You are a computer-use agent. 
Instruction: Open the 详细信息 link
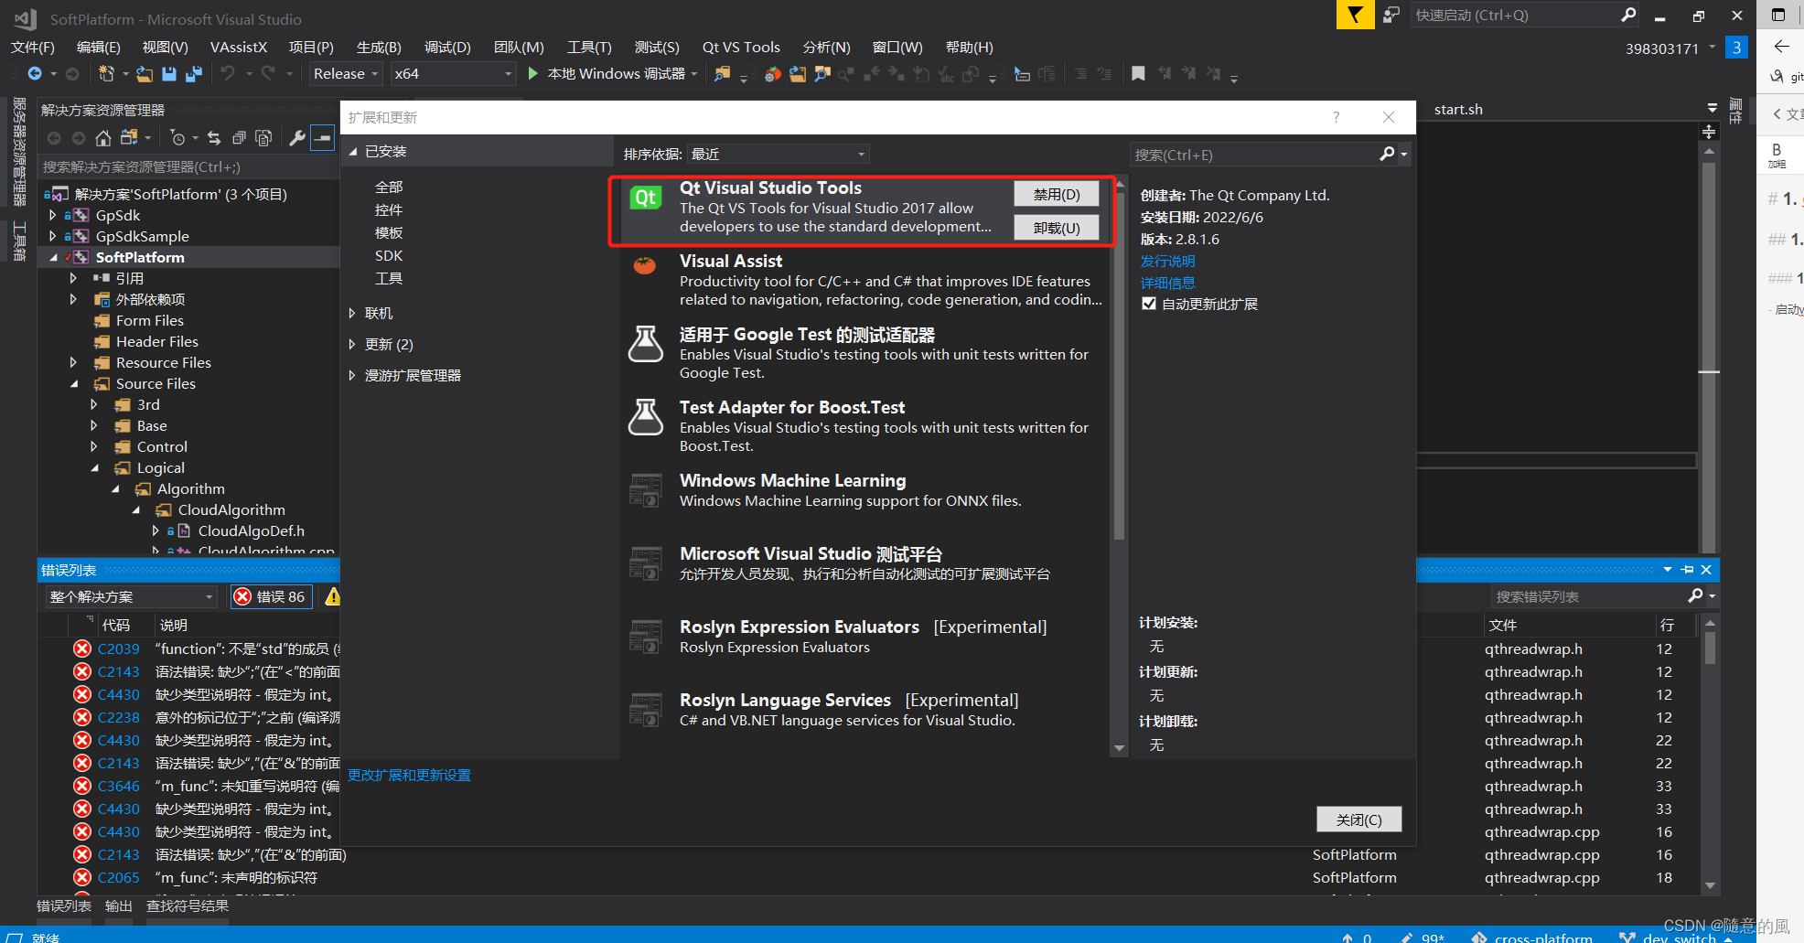pyautogui.click(x=1168, y=284)
